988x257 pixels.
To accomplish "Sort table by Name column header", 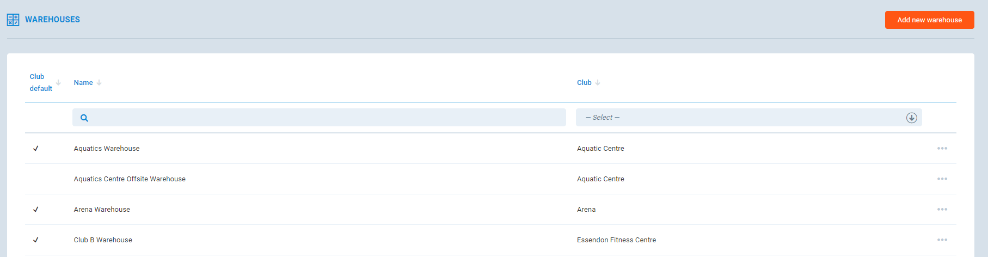I will click(x=83, y=83).
